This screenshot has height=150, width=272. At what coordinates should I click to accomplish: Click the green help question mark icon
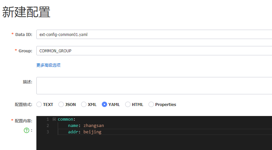(27, 130)
